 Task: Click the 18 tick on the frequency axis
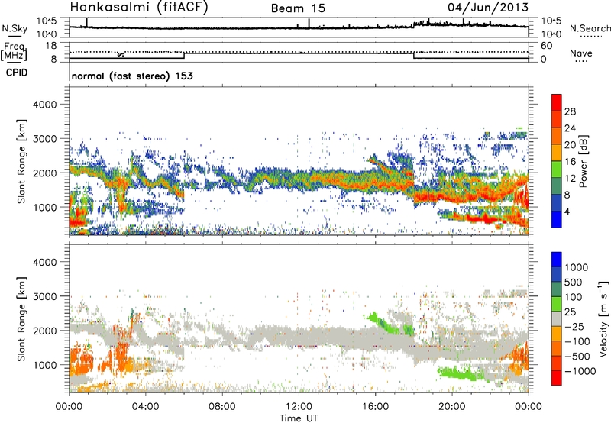pyautogui.click(x=51, y=46)
